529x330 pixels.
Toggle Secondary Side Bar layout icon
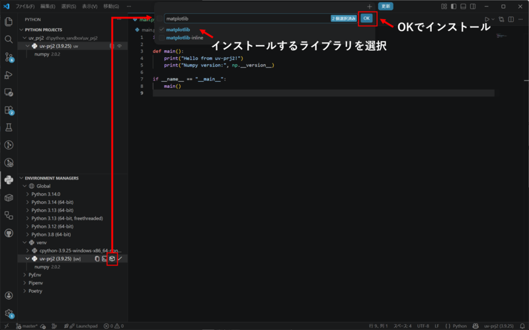(473, 7)
